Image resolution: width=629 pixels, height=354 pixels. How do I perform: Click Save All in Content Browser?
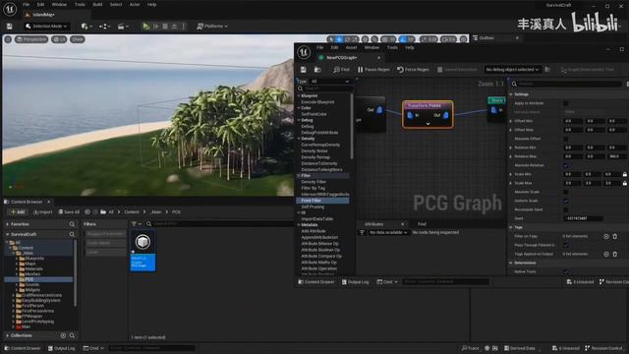tap(69, 212)
